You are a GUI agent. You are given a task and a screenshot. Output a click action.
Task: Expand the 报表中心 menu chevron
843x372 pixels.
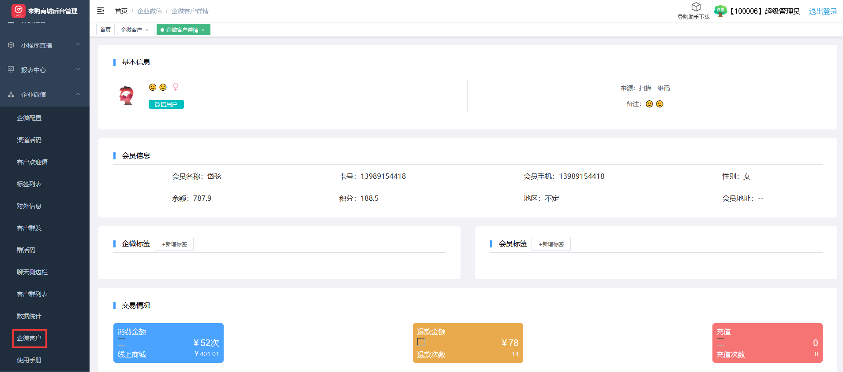[78, 69]
